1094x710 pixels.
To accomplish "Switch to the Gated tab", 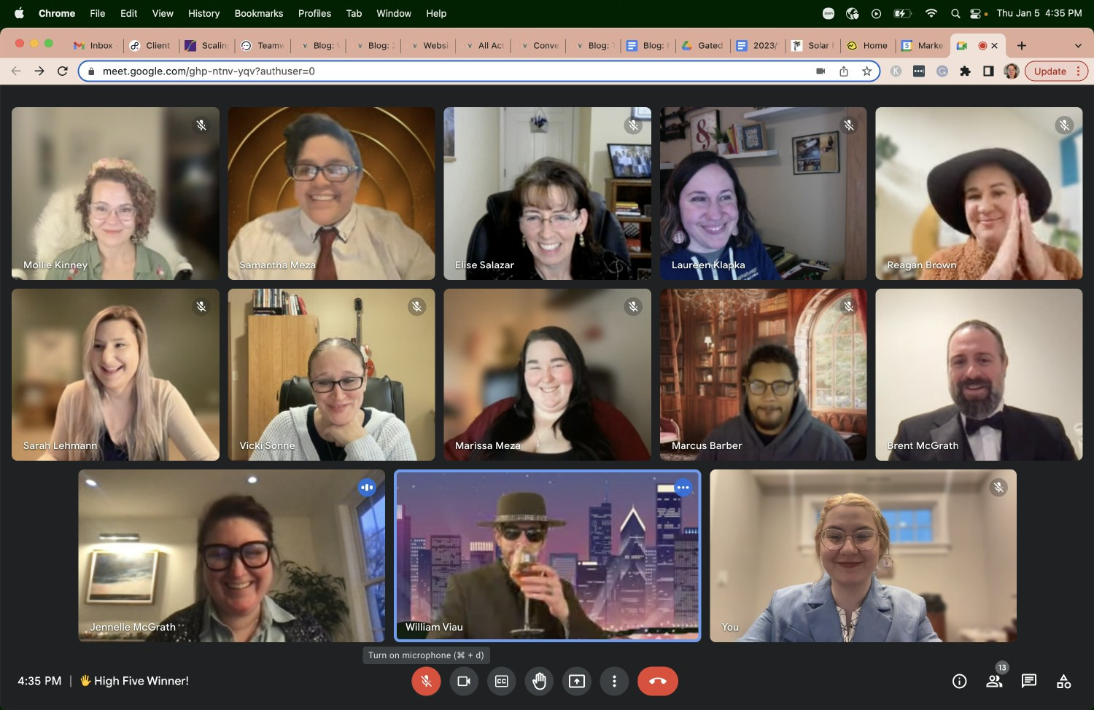I will tap(702, 45).
